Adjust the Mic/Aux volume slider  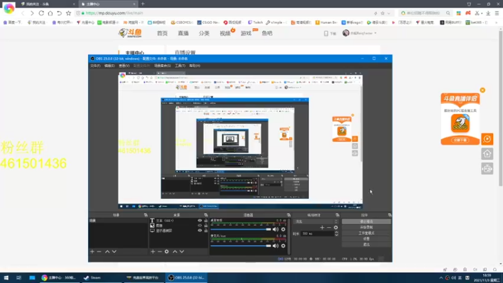(x=241, y=246)
